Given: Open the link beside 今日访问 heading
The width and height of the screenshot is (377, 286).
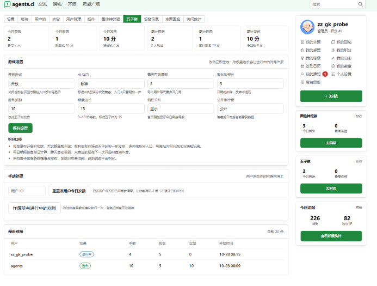Looking at the screenshot, I should click(x=359, y=207).
